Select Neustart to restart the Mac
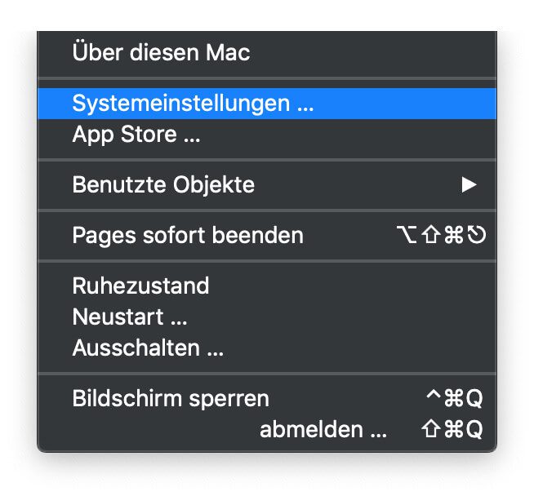This screenshot has height=496, width=534. tap(129, 317)
